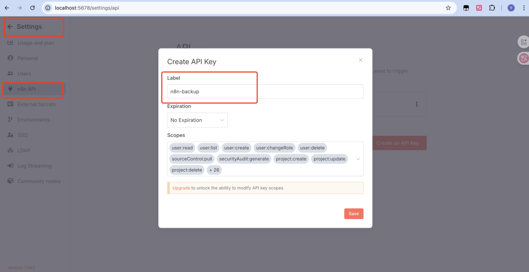Click the user:read scope tag
The width and height of the screenshot is (529, 272).
pyautogui.click(x=182, y=148)
